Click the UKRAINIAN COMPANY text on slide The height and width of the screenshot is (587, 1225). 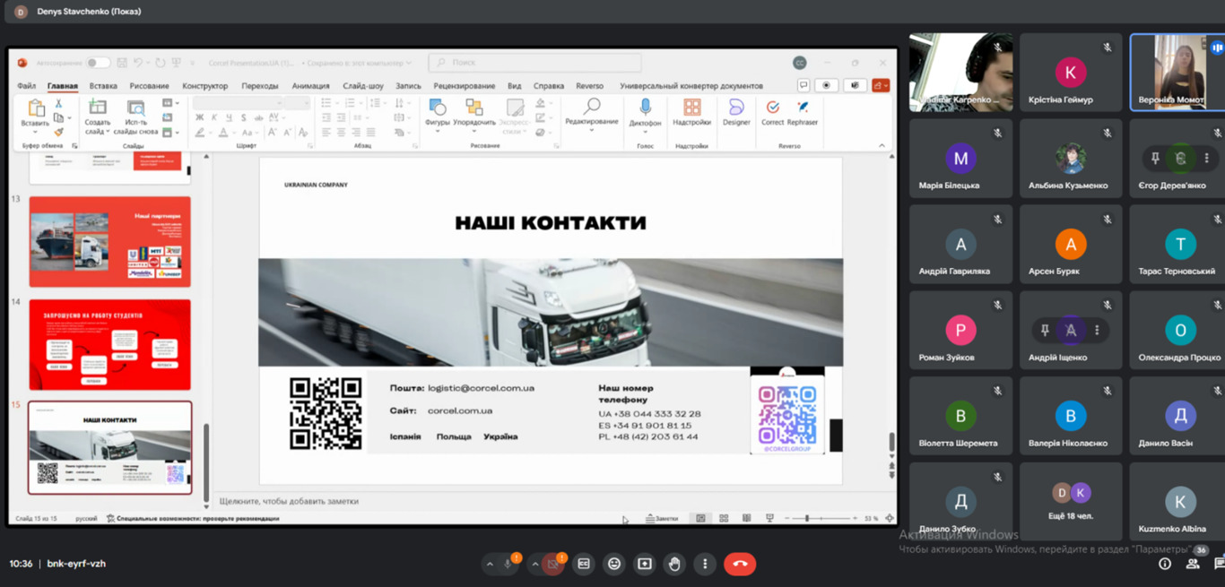[316, 185]
